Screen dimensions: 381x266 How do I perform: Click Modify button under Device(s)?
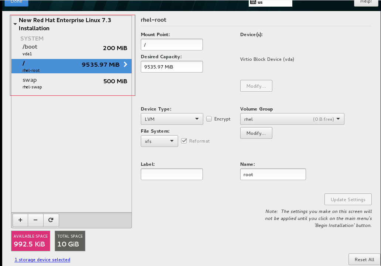coord(256,86)
